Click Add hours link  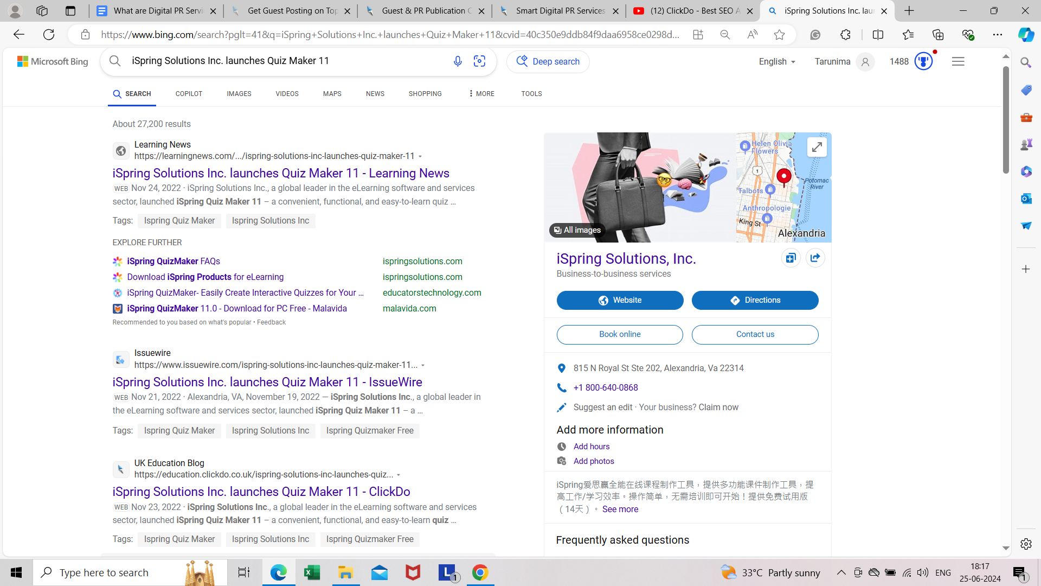[592, 447]
